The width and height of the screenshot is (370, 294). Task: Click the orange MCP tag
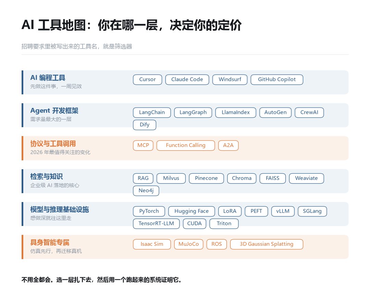click(143, 146)
